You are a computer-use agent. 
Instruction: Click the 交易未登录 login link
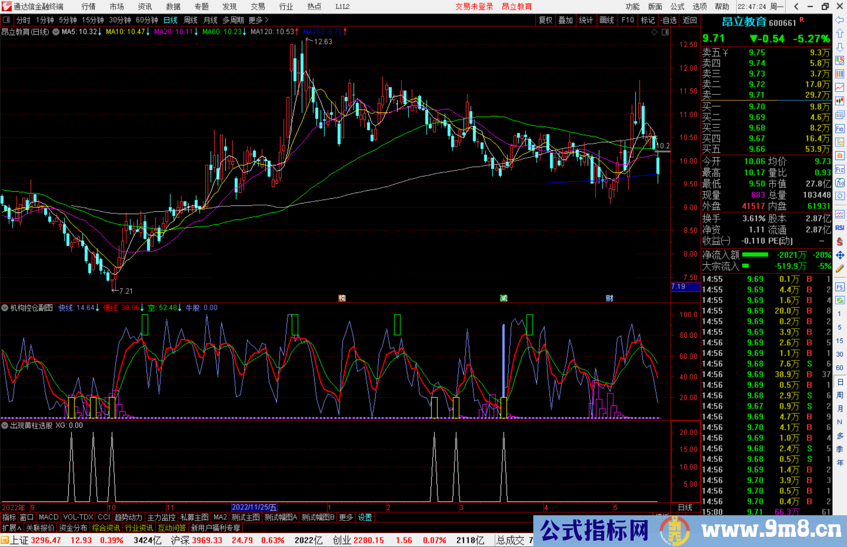474,6
